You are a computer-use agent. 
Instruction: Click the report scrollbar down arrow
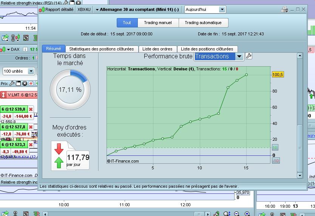tap(300, 175)
